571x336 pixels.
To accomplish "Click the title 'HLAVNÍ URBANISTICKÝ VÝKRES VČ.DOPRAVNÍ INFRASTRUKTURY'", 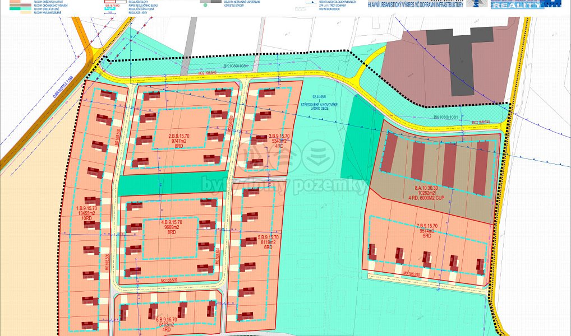I will 416,5.
